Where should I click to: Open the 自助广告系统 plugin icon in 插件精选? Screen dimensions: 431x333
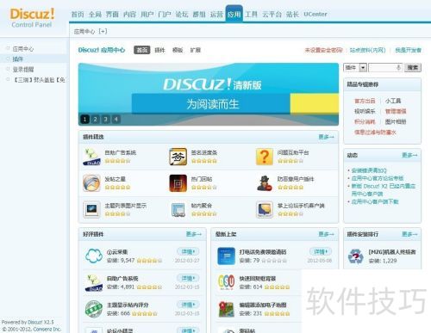(x=91, y=157)
